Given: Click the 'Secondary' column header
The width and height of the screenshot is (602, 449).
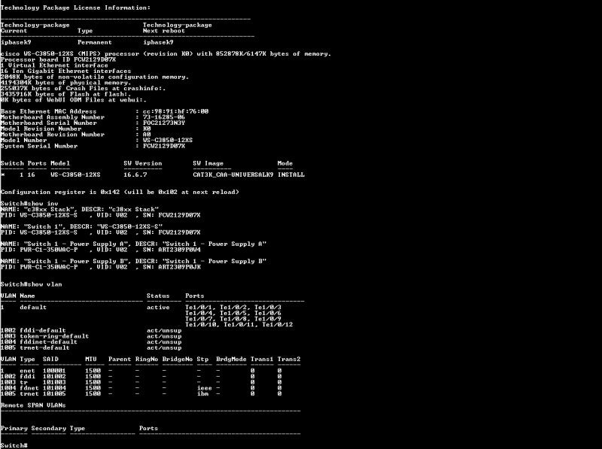Looking at the screenshot, I should pos(48,428).
